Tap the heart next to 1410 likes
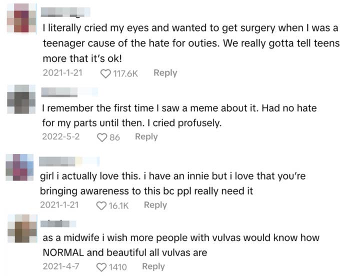Screen dimensions: 350x278 [x=101, y=267]
